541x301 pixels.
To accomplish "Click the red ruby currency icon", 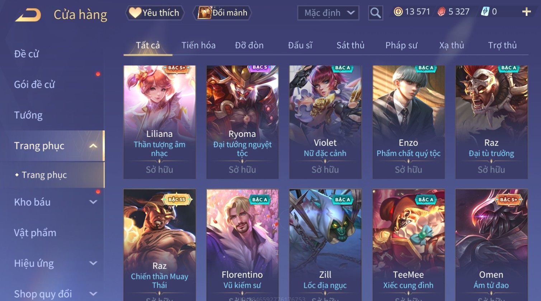I will [x=441, y=12].
